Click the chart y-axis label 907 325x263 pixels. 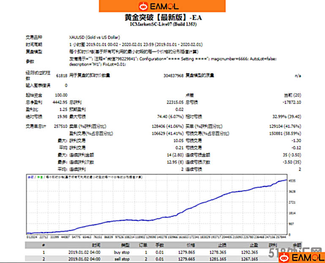[291, 224]
